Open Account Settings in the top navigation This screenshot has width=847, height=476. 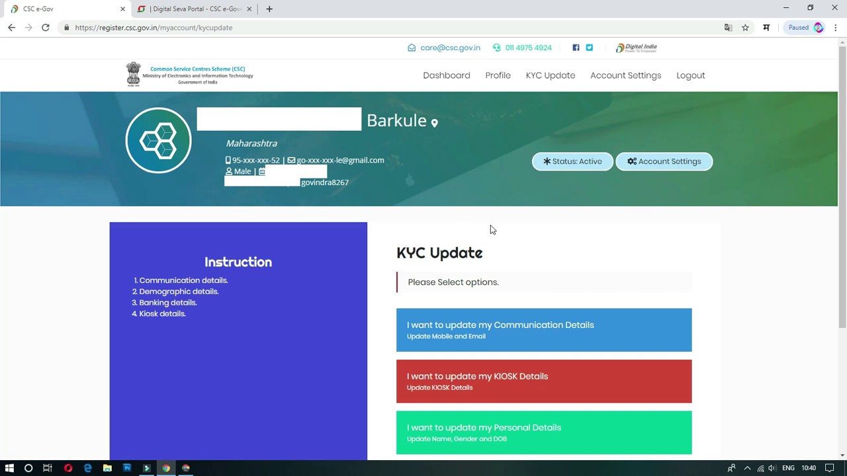tap(626, 75)
